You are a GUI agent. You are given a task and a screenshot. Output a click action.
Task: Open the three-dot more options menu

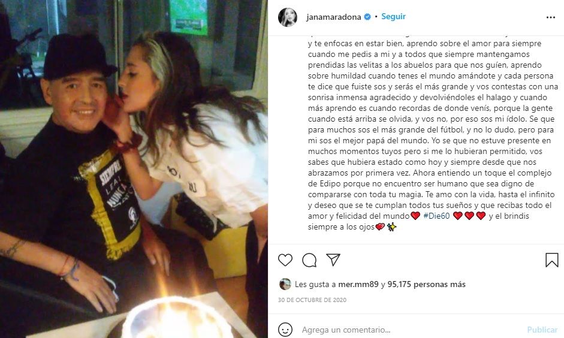pyautogui.click(x=551, y=17)
